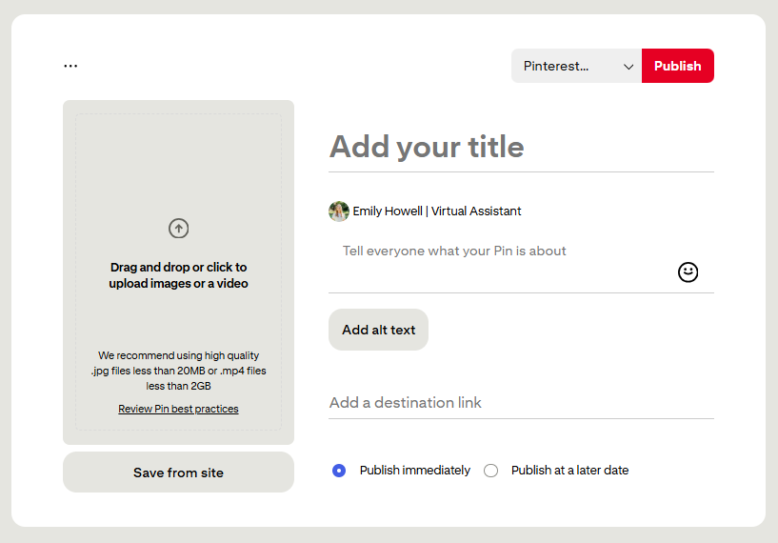Click the file size recommendation text in the upload area

point(178,371)
